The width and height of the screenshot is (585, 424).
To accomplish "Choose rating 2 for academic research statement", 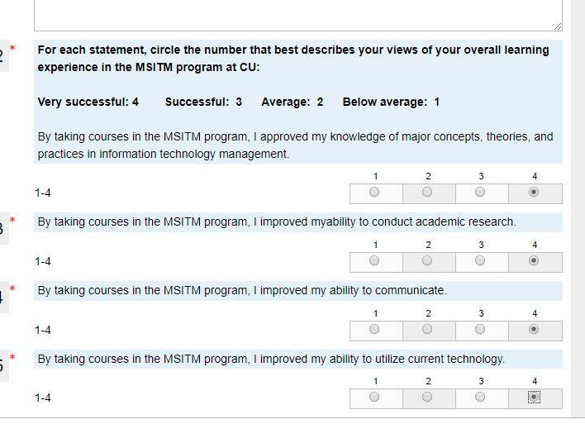I will tap(427, 260).
